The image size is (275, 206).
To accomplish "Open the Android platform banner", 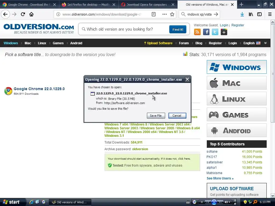I will tap(237, 130).
